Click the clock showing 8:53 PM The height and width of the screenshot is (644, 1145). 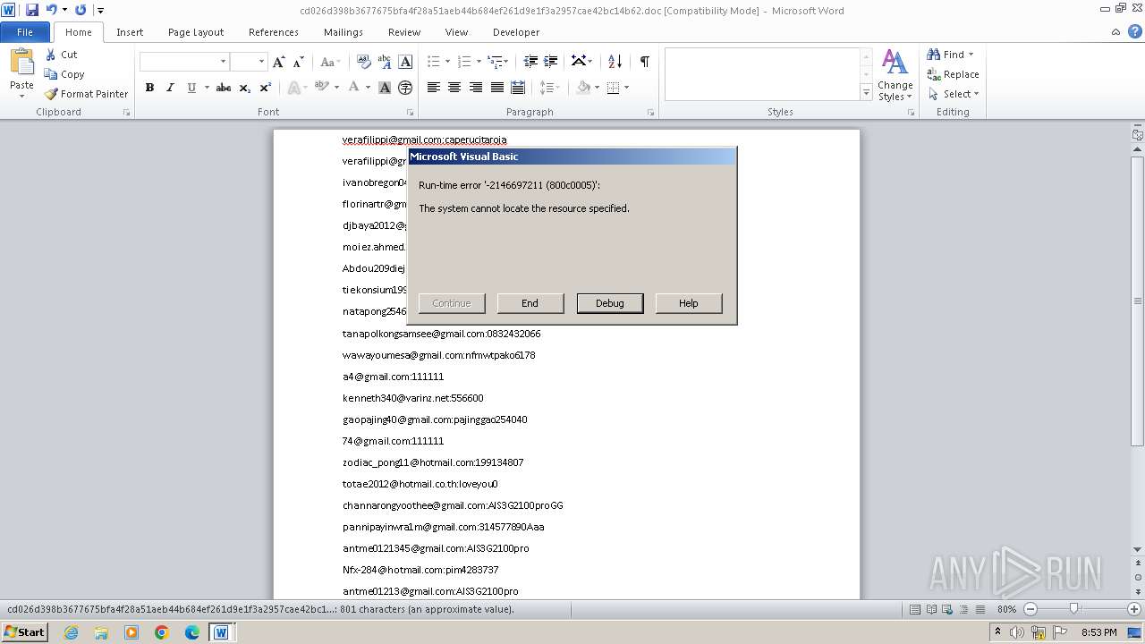[x=1099, y=632]
